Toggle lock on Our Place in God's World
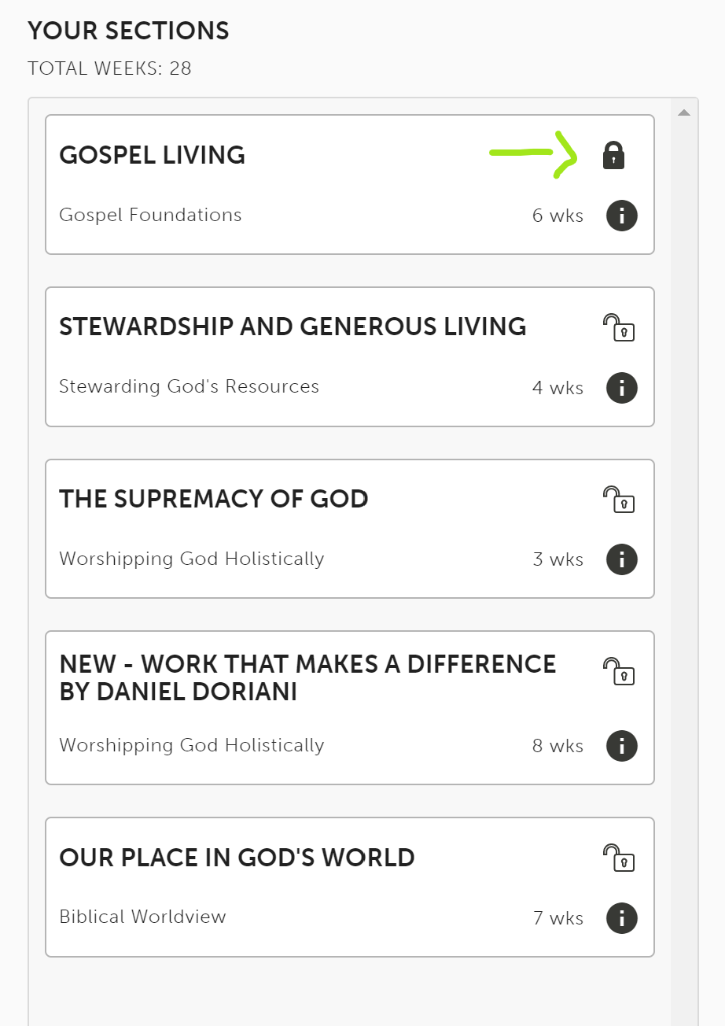 click(619, 858)
